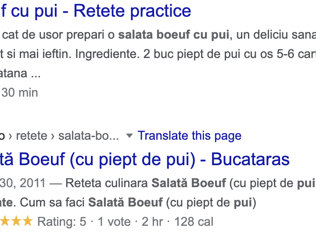This screenshot has width=316, height=239.
Task: Expand the dropdown arrow beside the salata-bo breadcrumb
Action: click(x=129, y=136)
